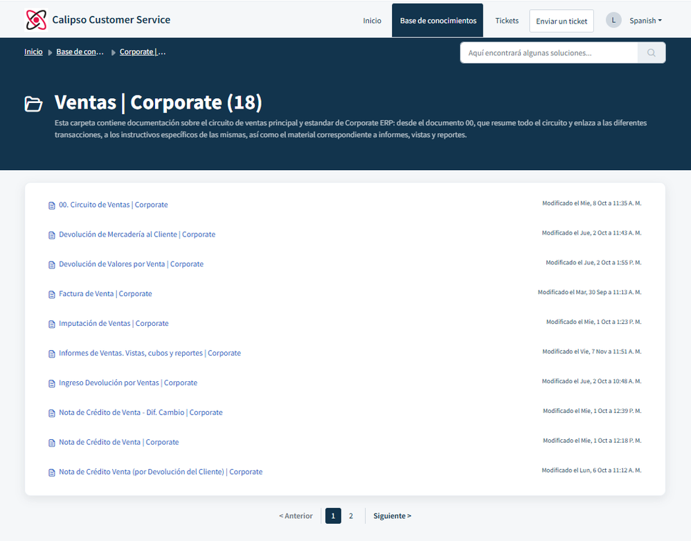691x541 pixels.
Task: Open Devolución de Valores por Venta article
Action: [x=132, y=264]
